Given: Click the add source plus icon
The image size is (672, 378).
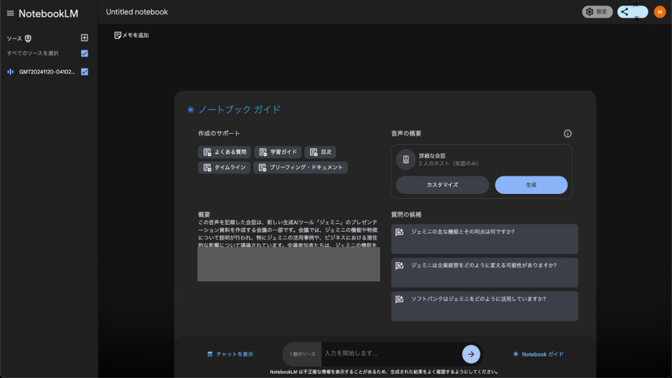Looking at the screenshot, I should click(85, 38).
